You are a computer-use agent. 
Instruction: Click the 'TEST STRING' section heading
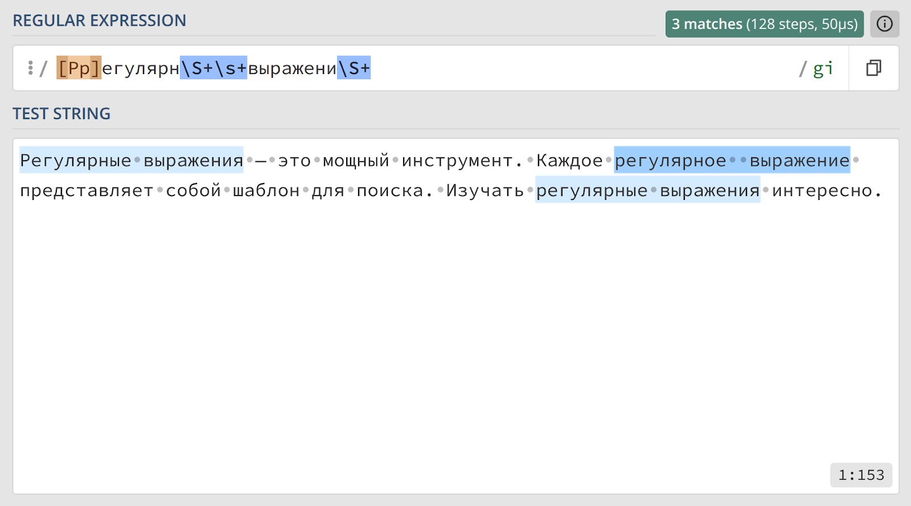click(x=61, y=113)
